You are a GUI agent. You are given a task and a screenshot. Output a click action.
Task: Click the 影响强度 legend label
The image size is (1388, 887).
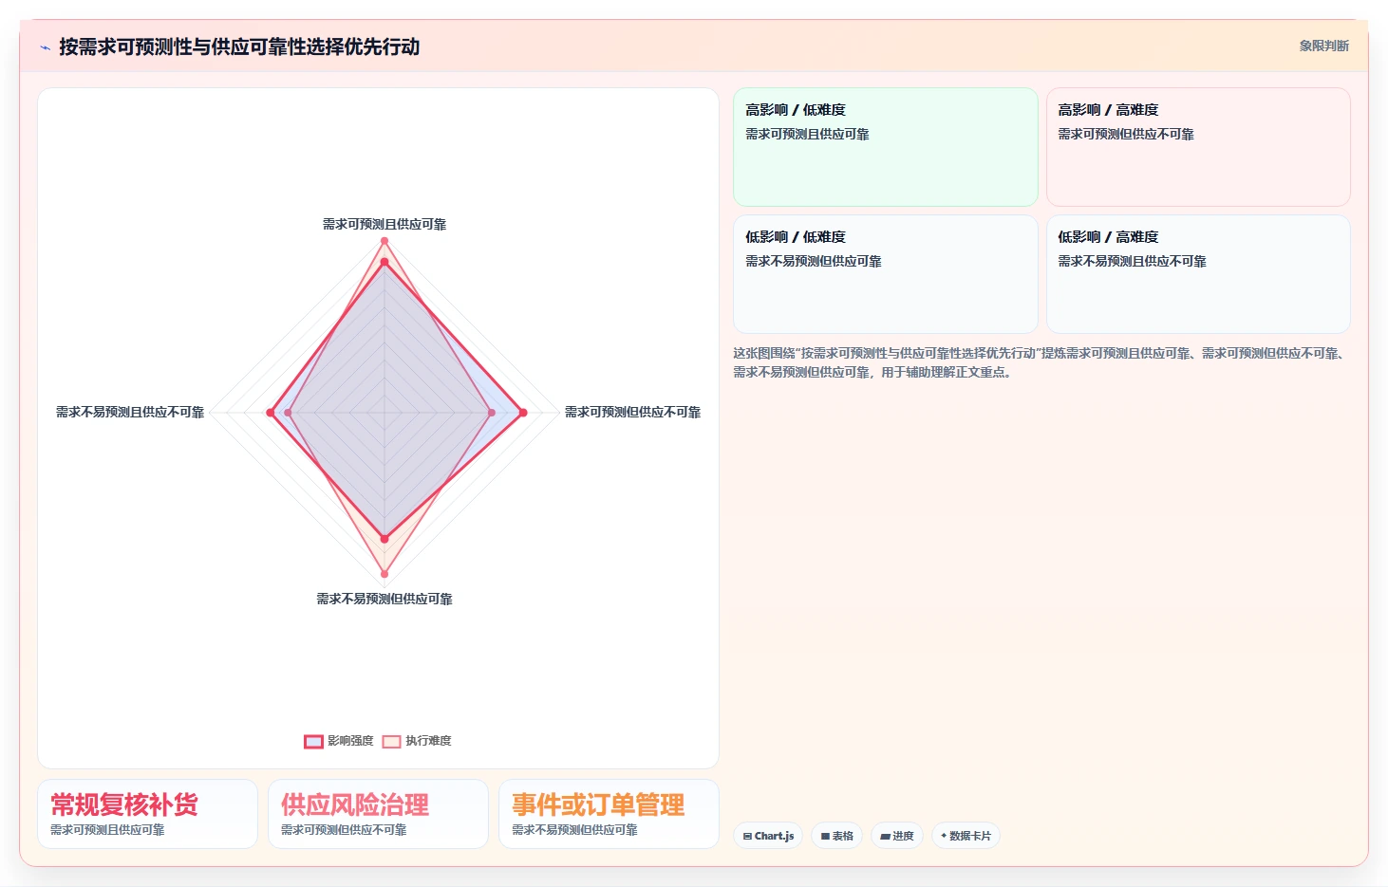[350, 741]
